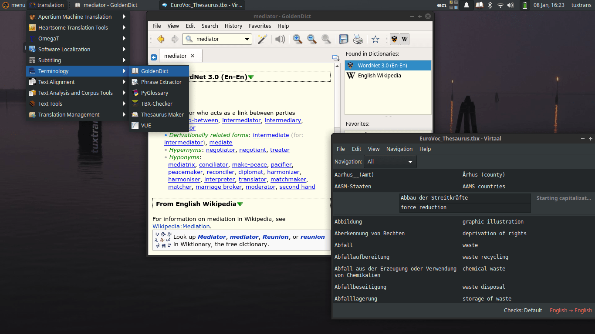Open the tab list icon beside tabs

pyautogui.click(x=335, y=57)
